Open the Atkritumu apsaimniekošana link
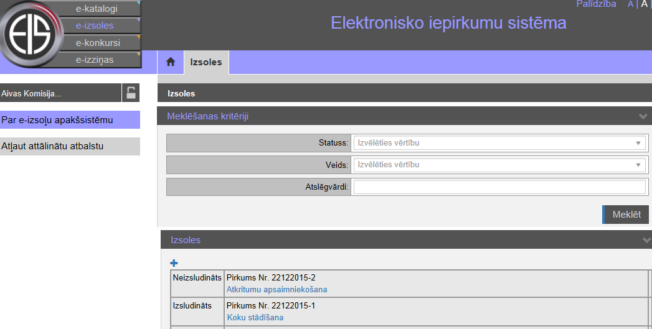Image resolution: width=652 pixels, height=329 pixels. point(276,290)
